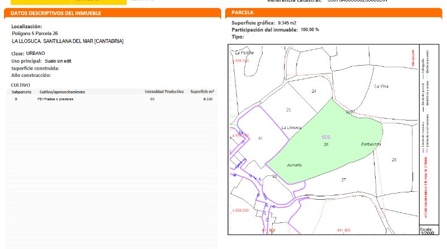The height and width of the screenshot is (249, 447).
Task: Click the red '411.900' coordinate label
Action: click(x=343, y=230)
